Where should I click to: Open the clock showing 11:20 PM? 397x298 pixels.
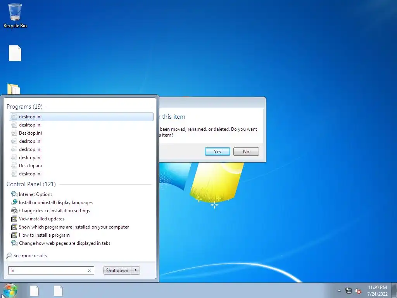coord(377,291)
